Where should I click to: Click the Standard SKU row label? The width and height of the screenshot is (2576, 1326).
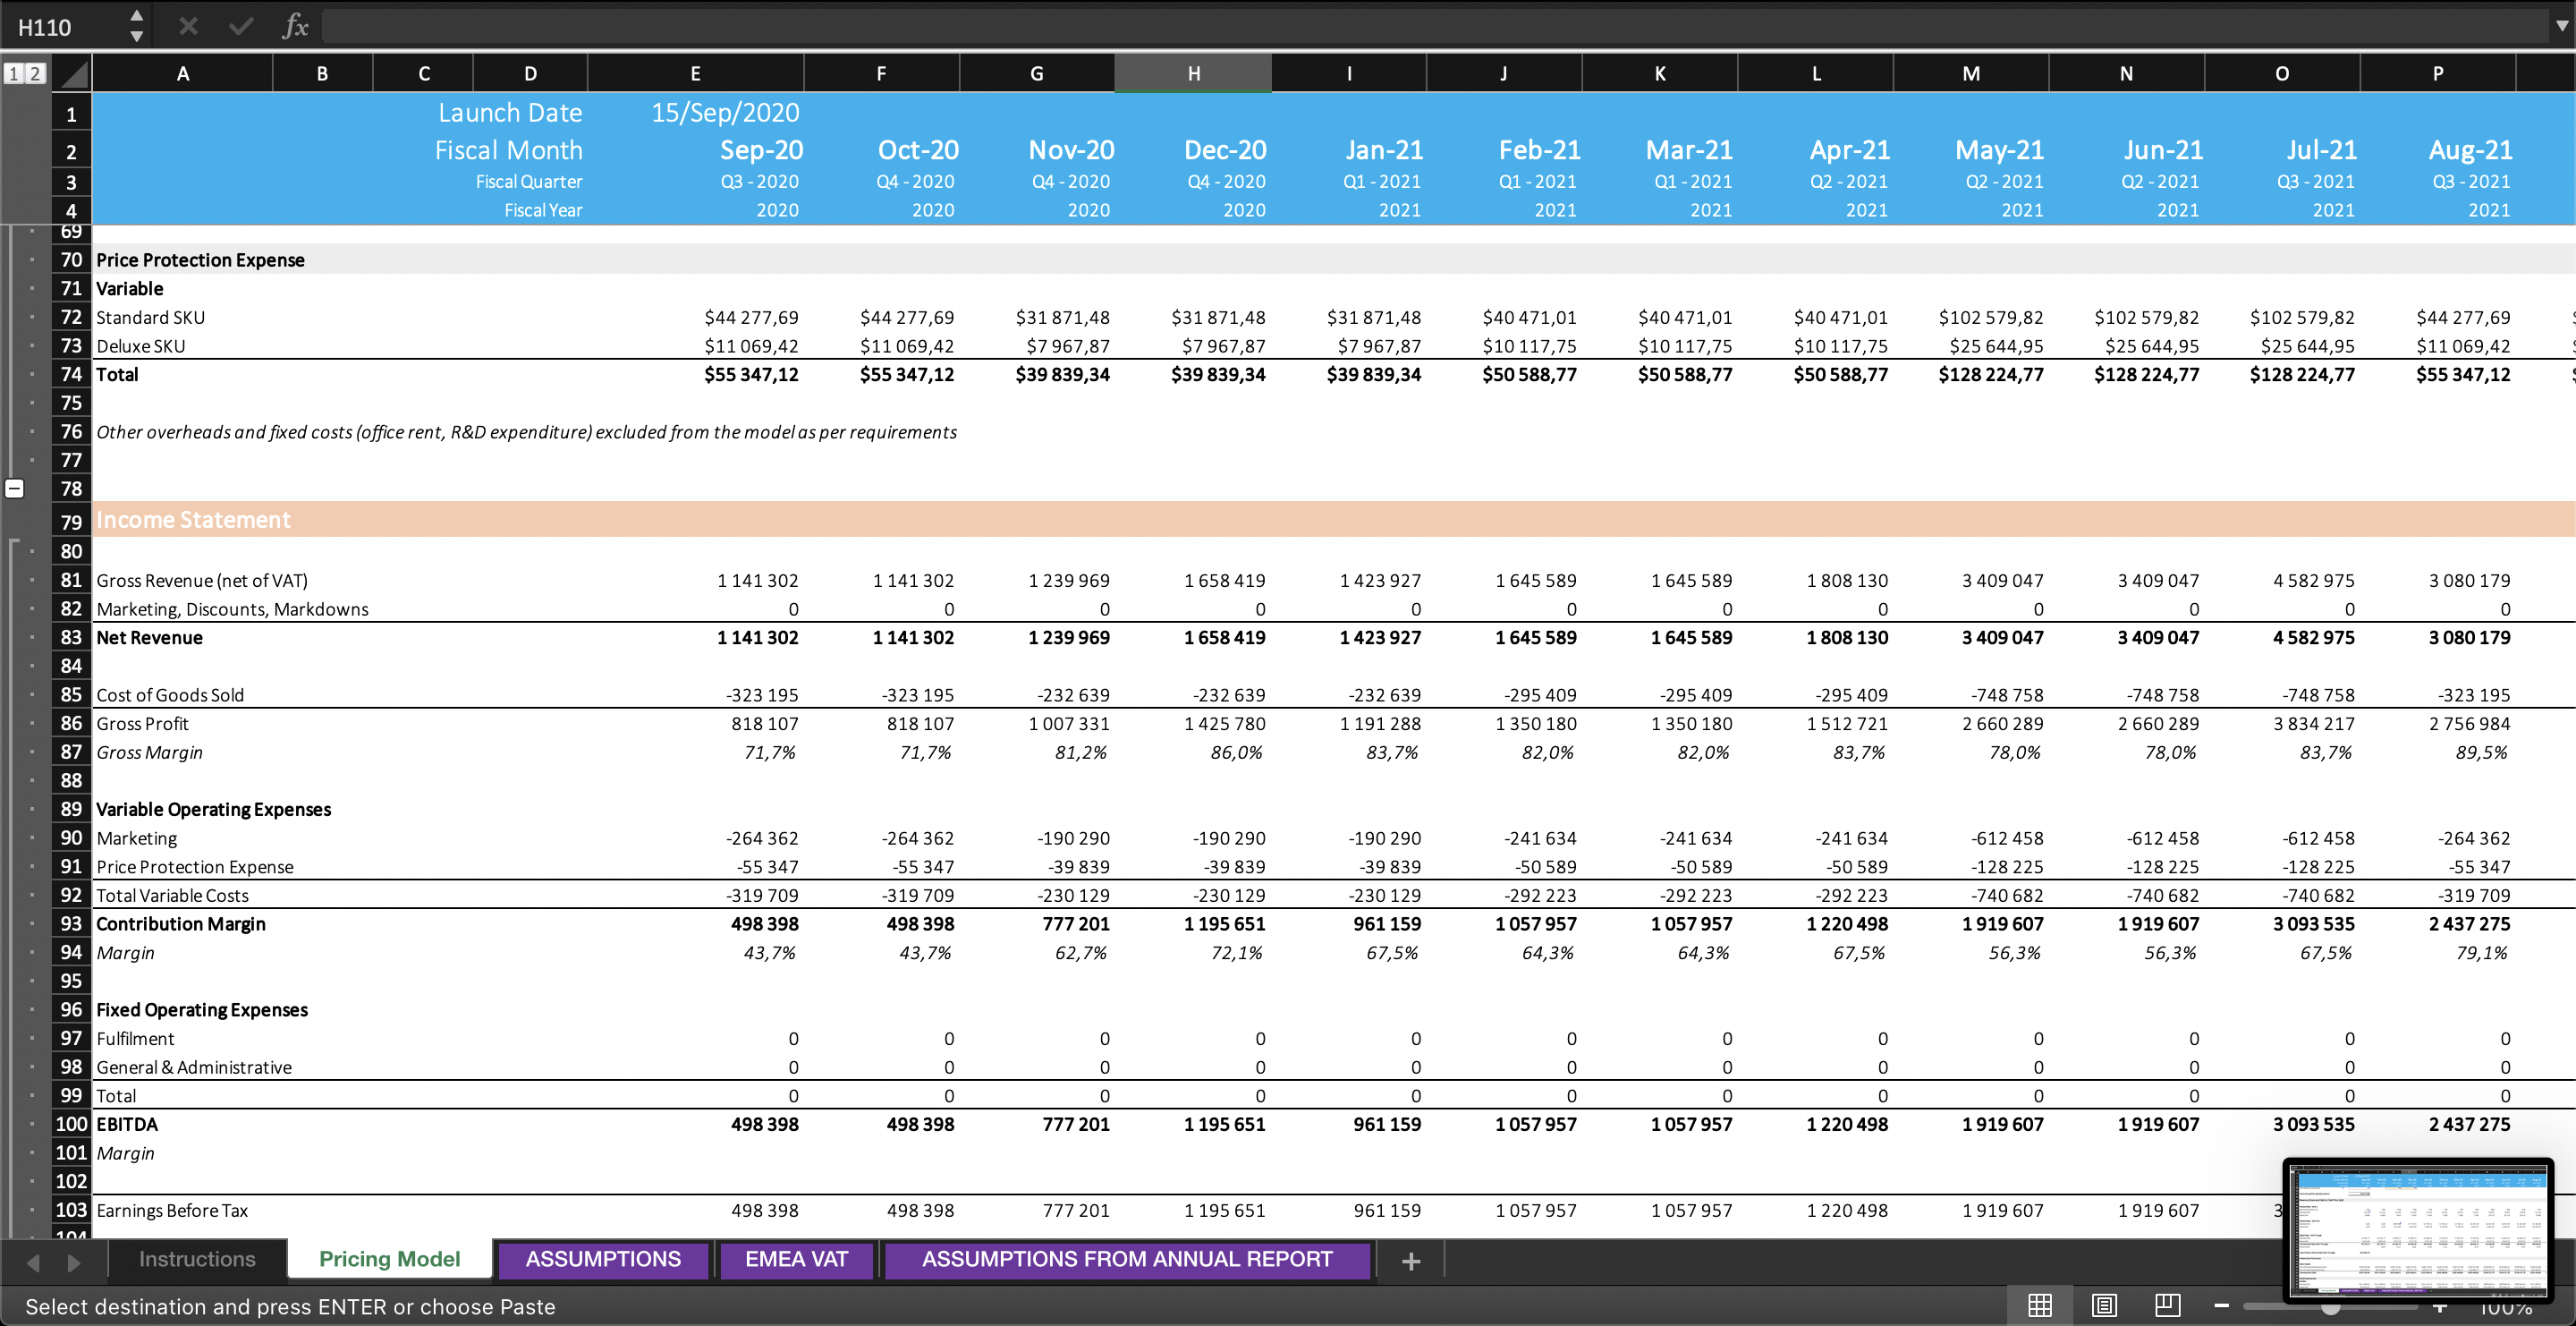[x=150, y=317]
